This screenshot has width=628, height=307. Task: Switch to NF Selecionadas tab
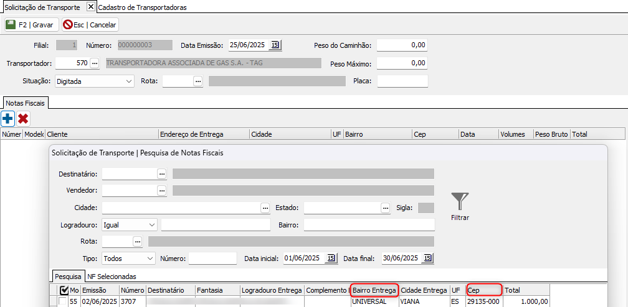pyautogui.click(x=112, y=276)
